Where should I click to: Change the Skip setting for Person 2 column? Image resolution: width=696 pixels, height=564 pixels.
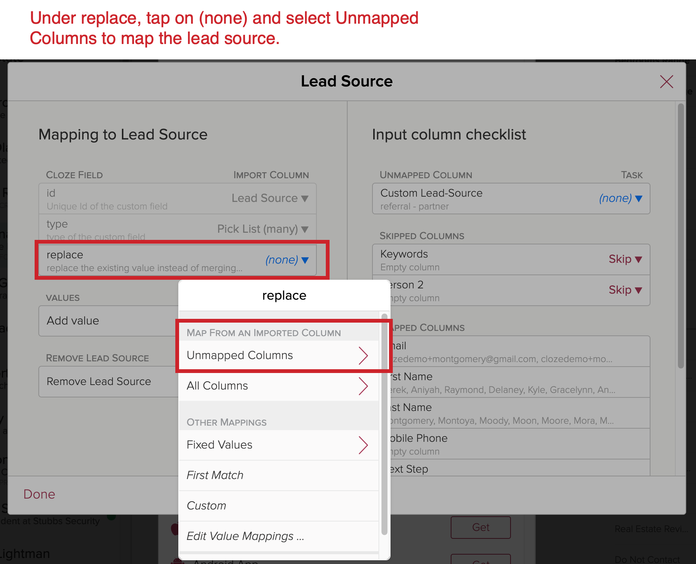(x=625, y=290)
